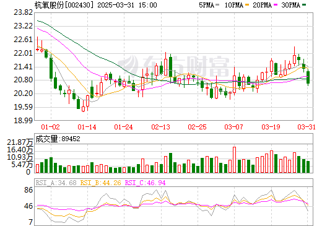Select the 03-07 date axis label
The height and width of the screenshot is (226, 322).
[x=234, y=127]
